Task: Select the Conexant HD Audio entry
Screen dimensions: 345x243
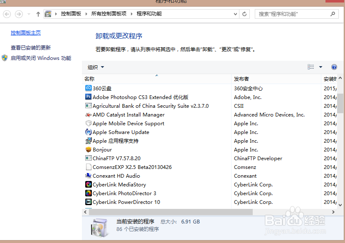Action: click(116, 176)
